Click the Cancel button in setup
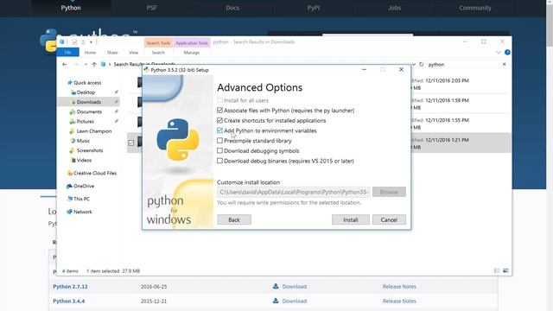Screen dimensions: 553x311 [x=389, y=219]
